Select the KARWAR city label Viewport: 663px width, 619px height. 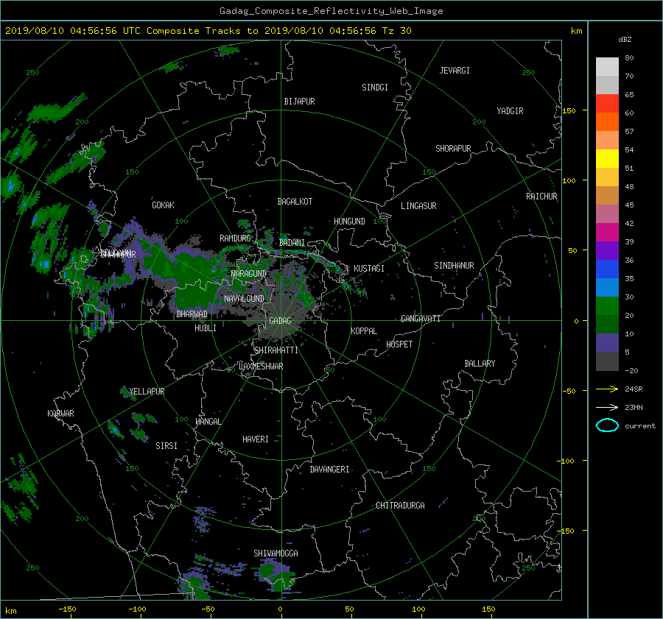pos(60,414)
